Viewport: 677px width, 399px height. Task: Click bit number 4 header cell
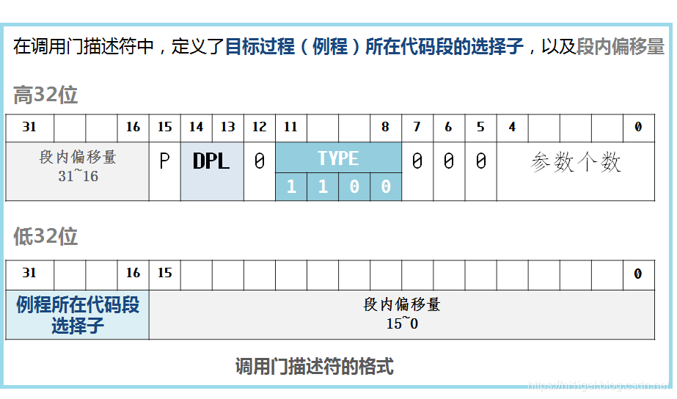click(x=512, y=128)
